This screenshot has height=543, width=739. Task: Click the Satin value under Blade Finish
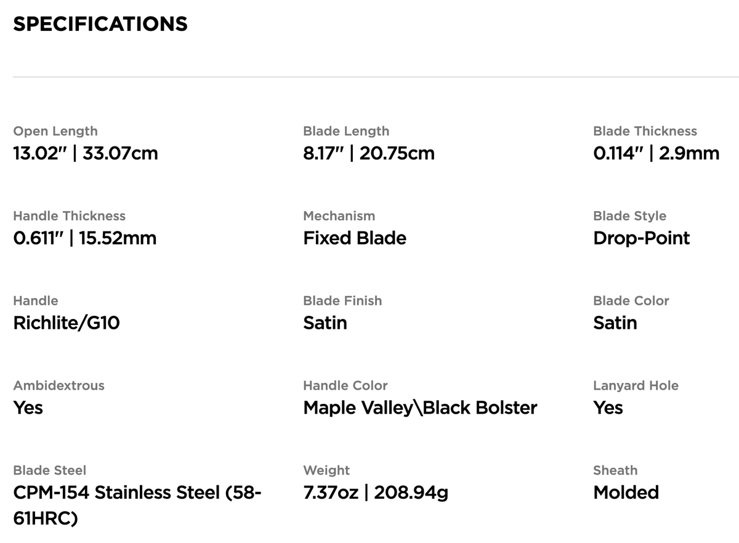(x=325, y=323)
